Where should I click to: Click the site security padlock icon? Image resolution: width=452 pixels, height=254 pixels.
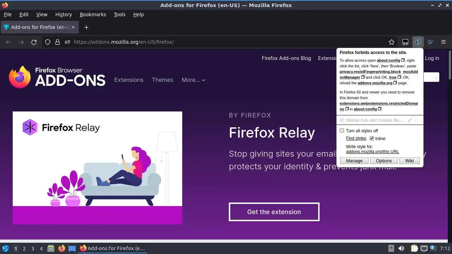tap(58, 42)
